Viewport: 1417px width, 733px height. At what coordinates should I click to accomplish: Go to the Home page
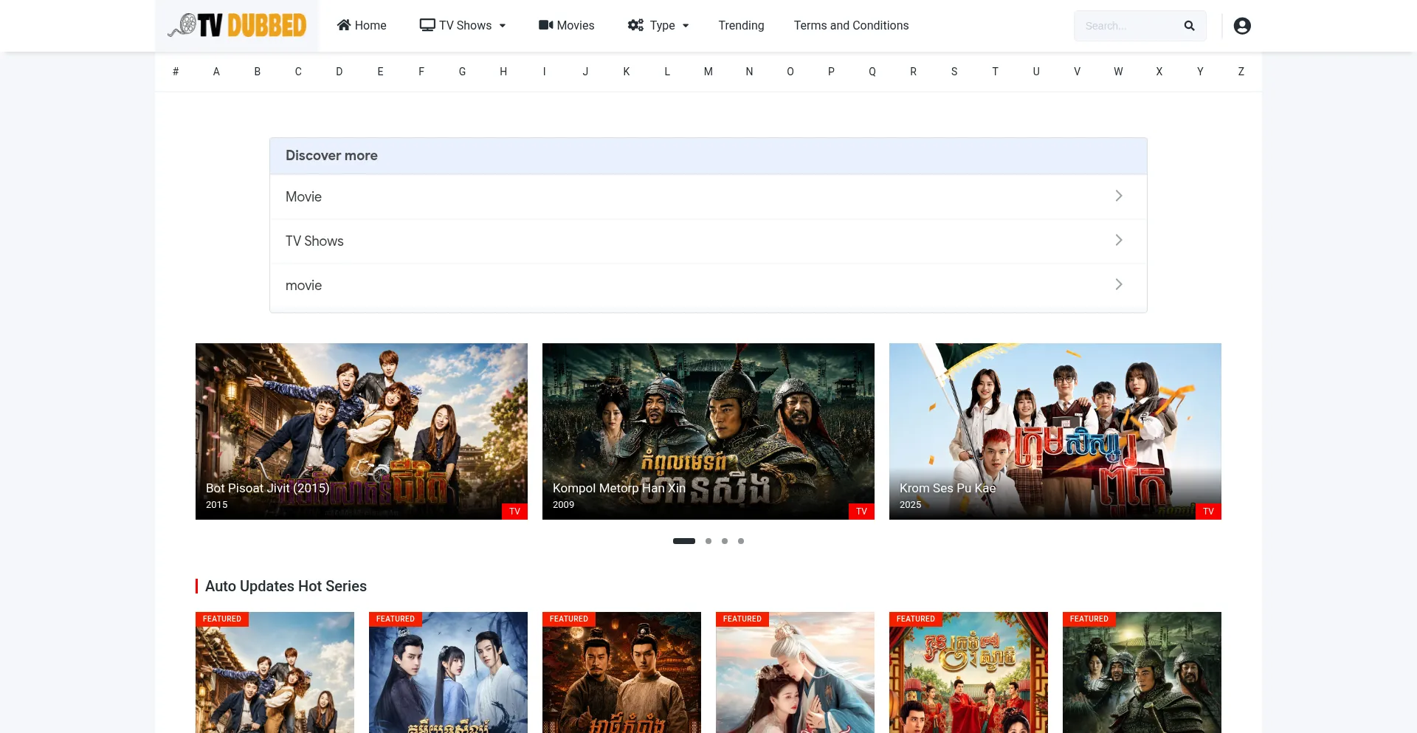click(x=362, y=25)
